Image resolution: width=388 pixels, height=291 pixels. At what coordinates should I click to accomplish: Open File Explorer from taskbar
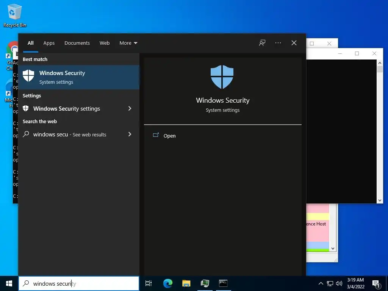186,283
